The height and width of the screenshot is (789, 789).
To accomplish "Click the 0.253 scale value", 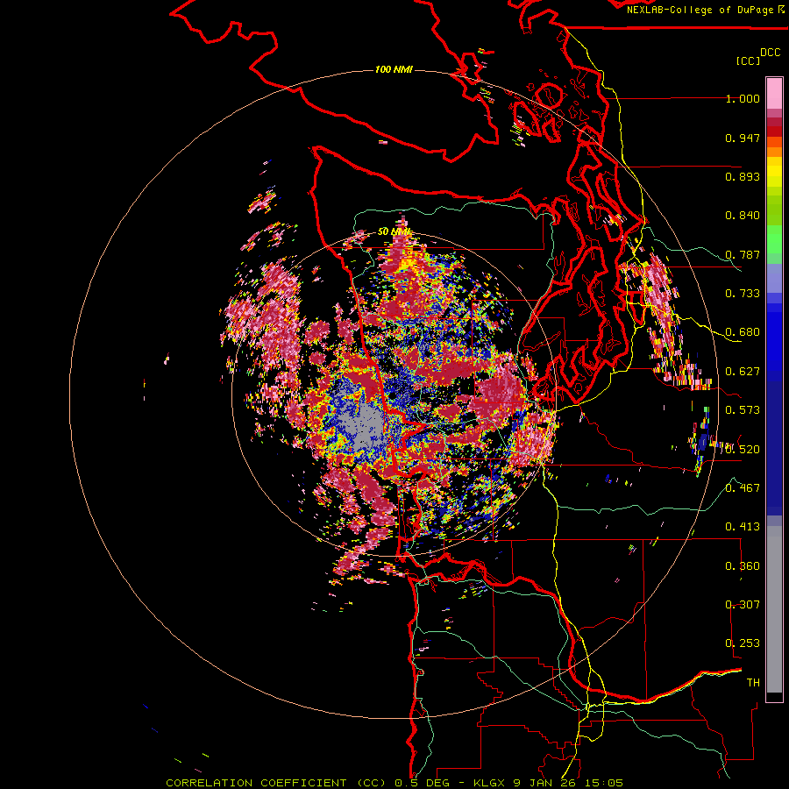I will point(743,643).
